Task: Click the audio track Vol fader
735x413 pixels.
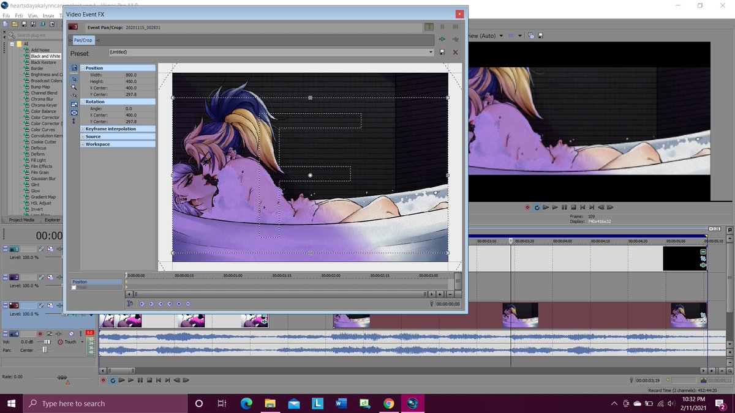Action: (x=46, y=341)
